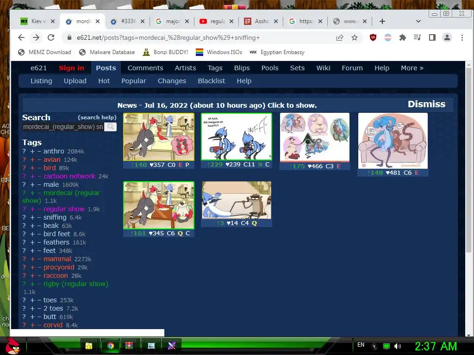Viewport: 474px width, 355px height.
Task: Open the uBlock Origin extension icon
Action: 373,37
